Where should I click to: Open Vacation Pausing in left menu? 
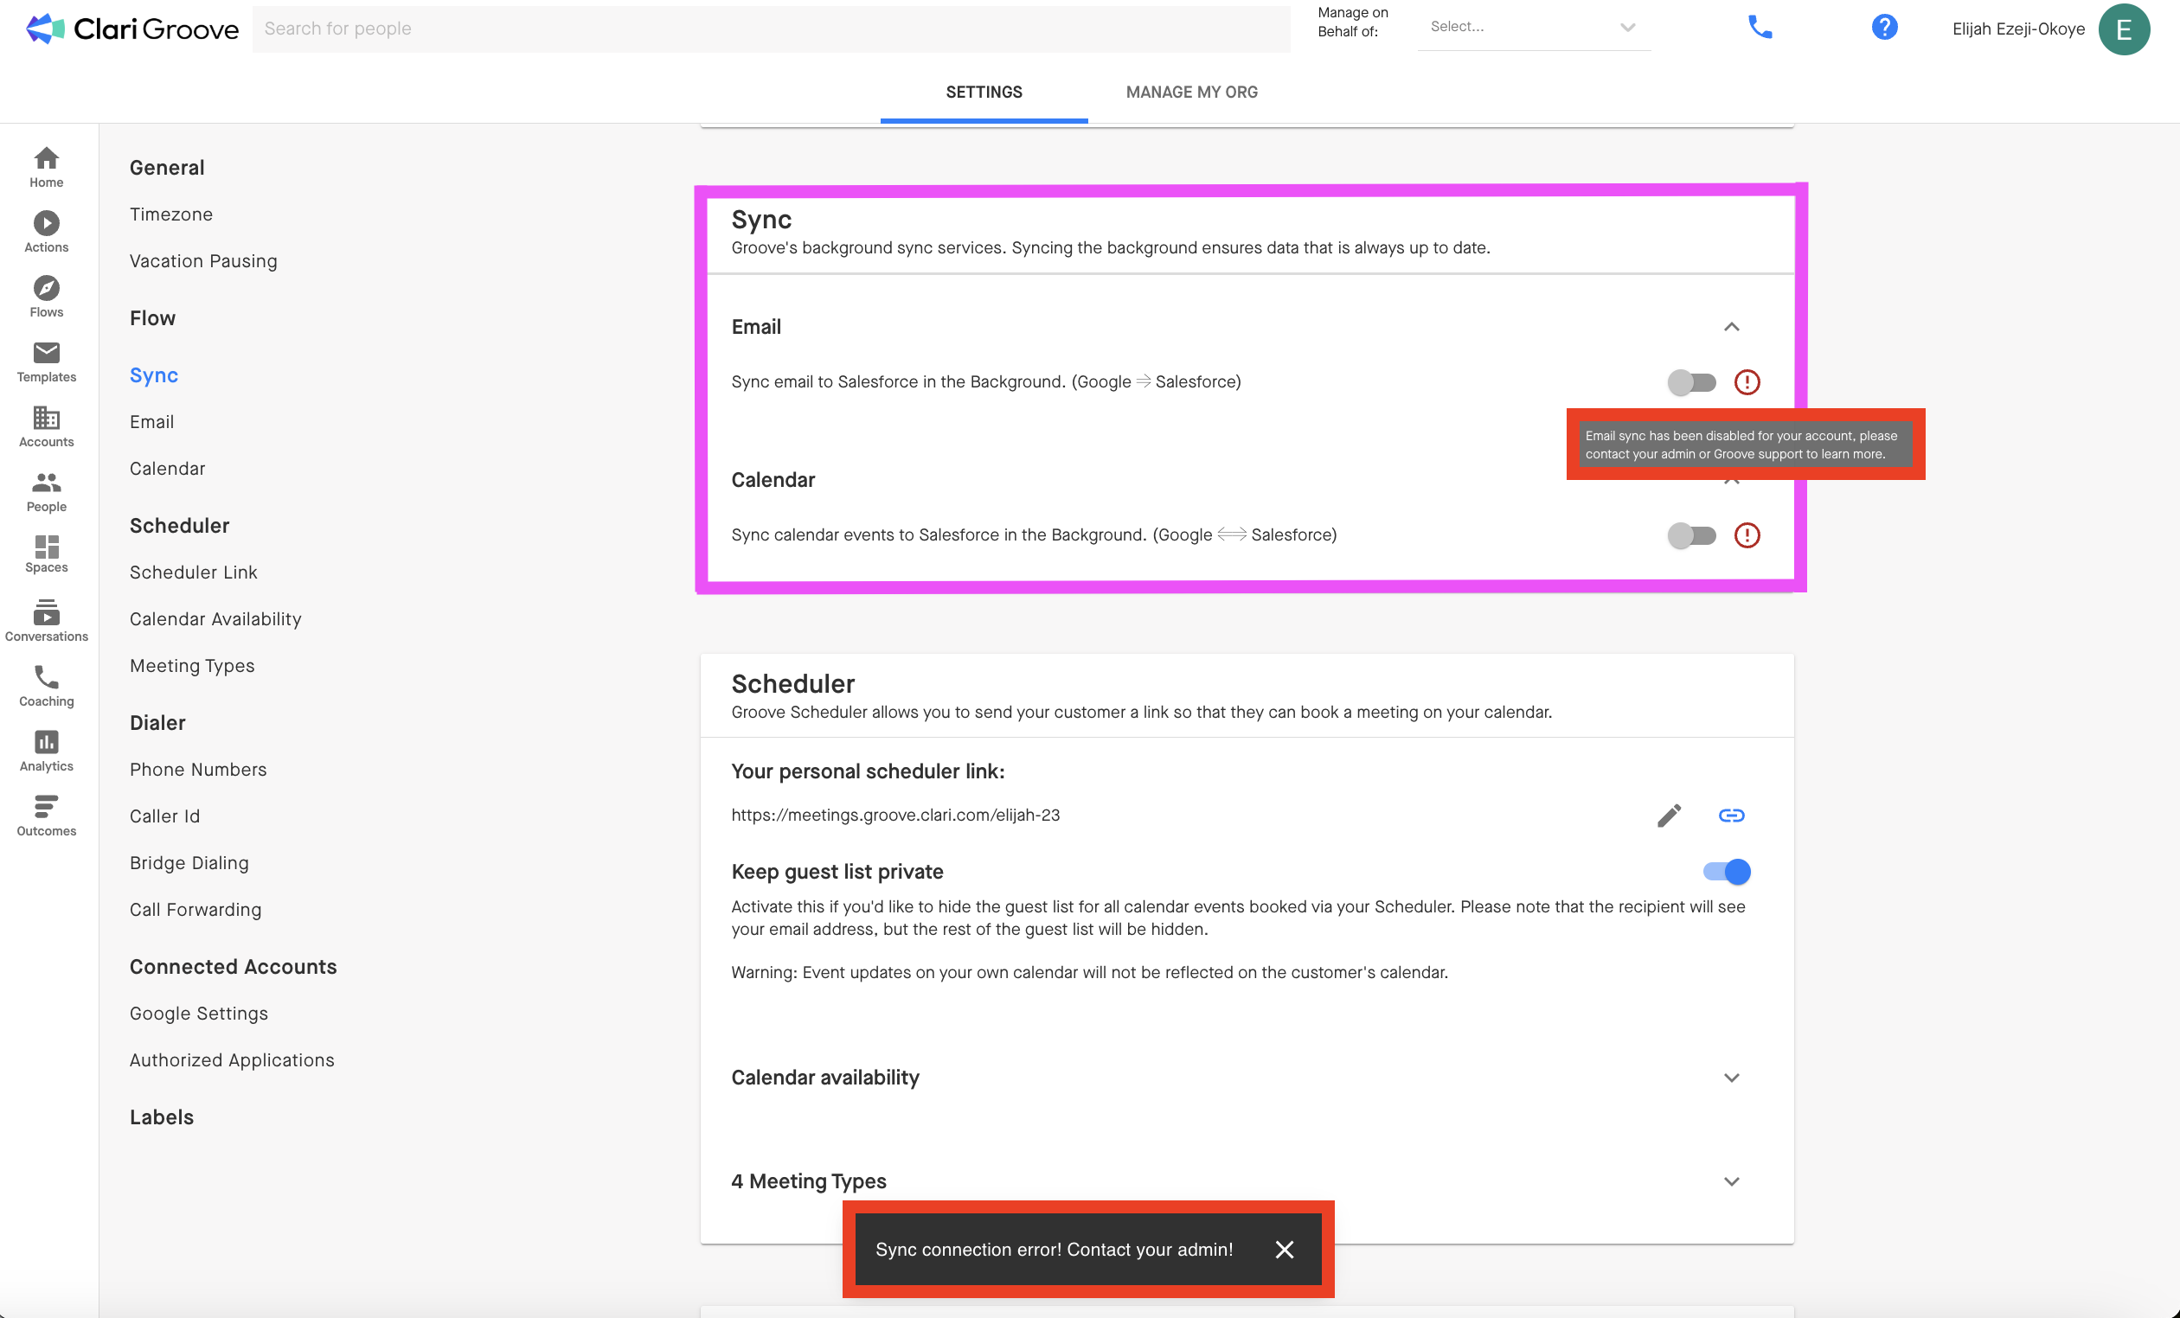(202, 261)
